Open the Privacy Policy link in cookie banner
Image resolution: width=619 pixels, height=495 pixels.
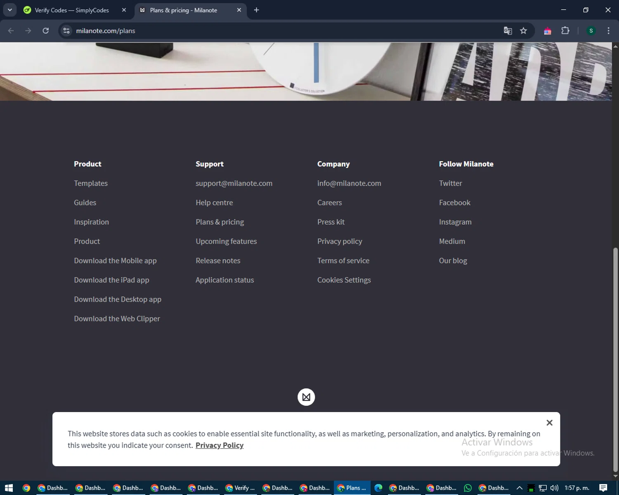[x=220, y=445]
